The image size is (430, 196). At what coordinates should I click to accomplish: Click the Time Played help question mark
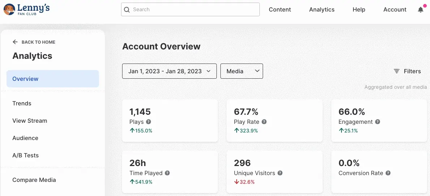pos(167,173)
